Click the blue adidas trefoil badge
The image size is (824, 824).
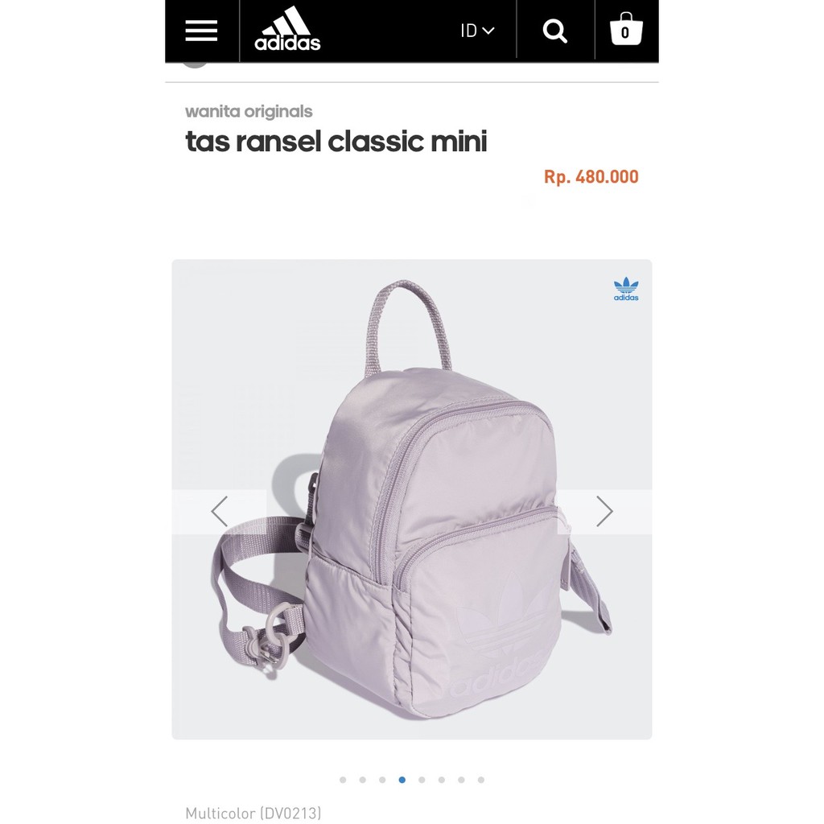pyautogui.click(x=626, y=289)
